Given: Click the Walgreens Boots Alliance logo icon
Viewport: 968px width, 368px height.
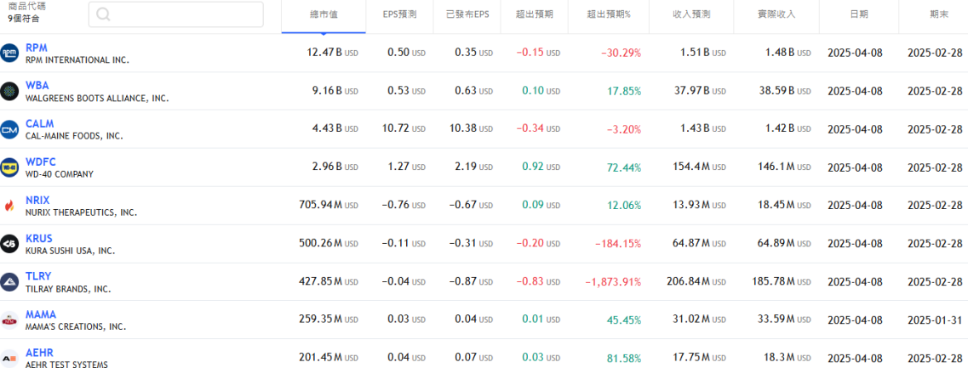Looking at the screenshot, I should [x=9, y=91].
